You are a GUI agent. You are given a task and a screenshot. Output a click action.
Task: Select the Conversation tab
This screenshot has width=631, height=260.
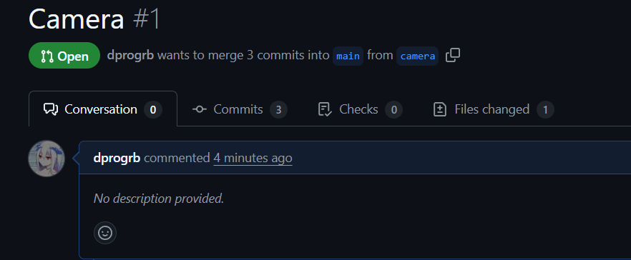pyautogui.click(x=102, y=109)
